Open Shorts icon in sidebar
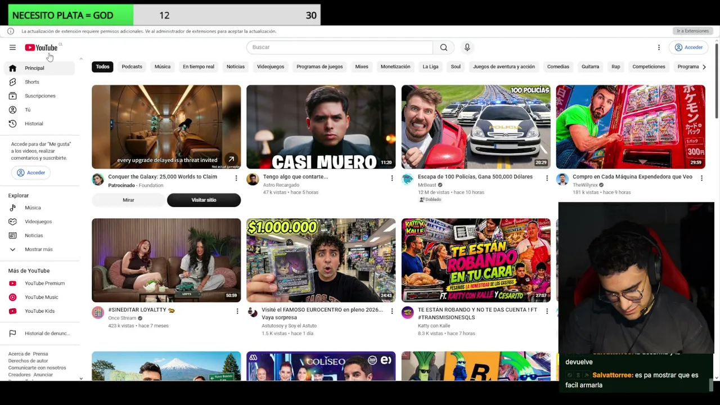720x405 pixels. (12, 82)
